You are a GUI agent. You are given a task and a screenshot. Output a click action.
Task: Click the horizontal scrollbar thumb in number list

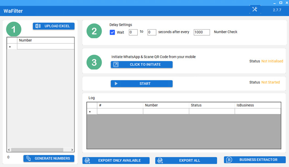[x=37, y=150]
